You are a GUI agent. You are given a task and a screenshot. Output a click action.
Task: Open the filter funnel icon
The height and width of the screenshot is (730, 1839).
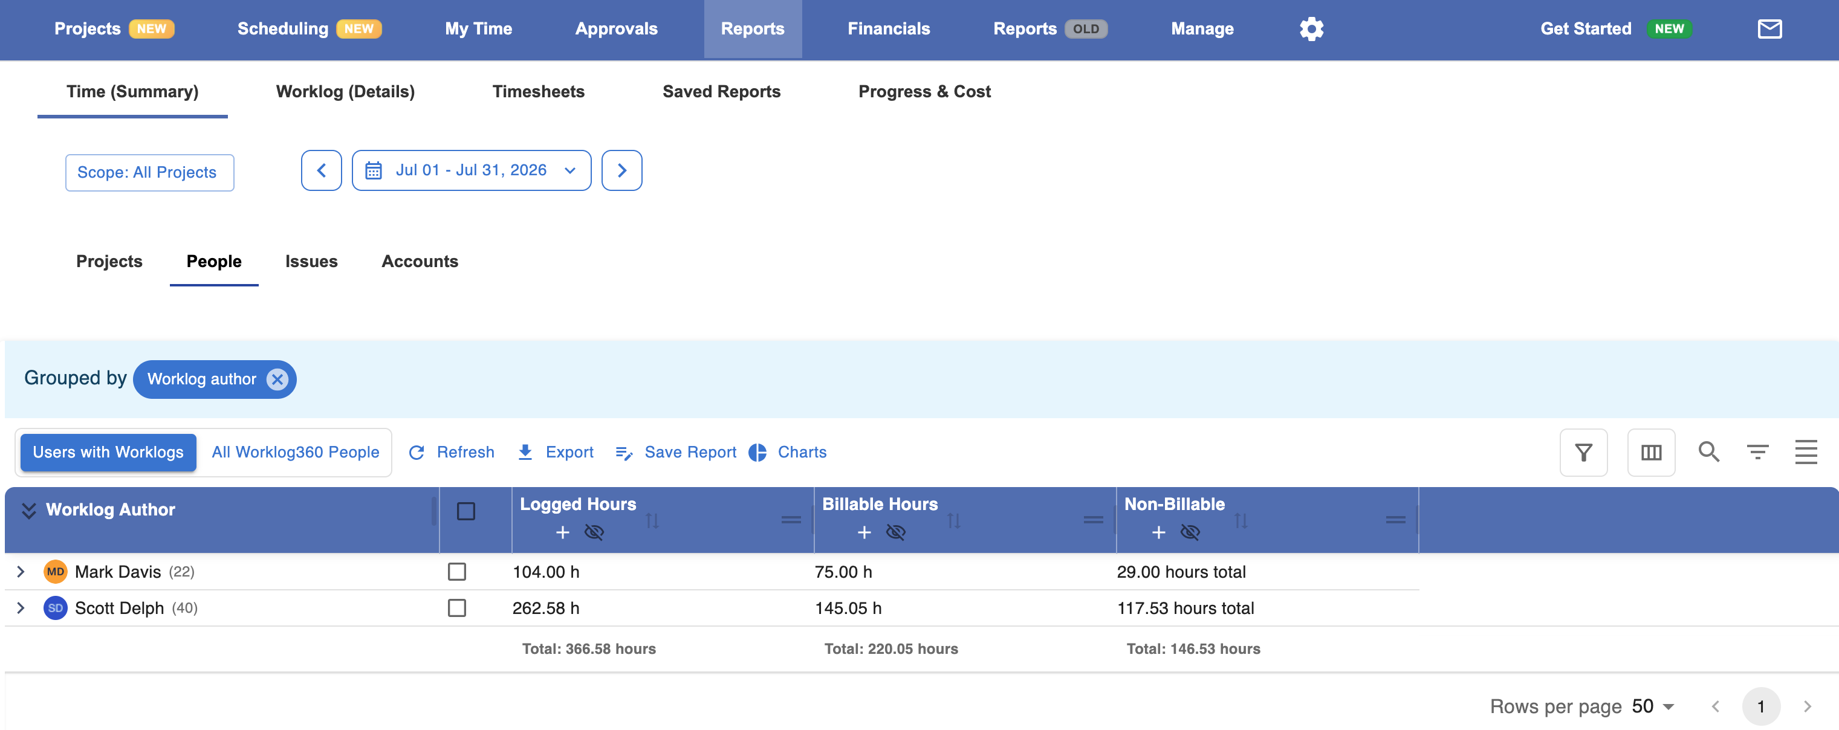(1583, 451)
